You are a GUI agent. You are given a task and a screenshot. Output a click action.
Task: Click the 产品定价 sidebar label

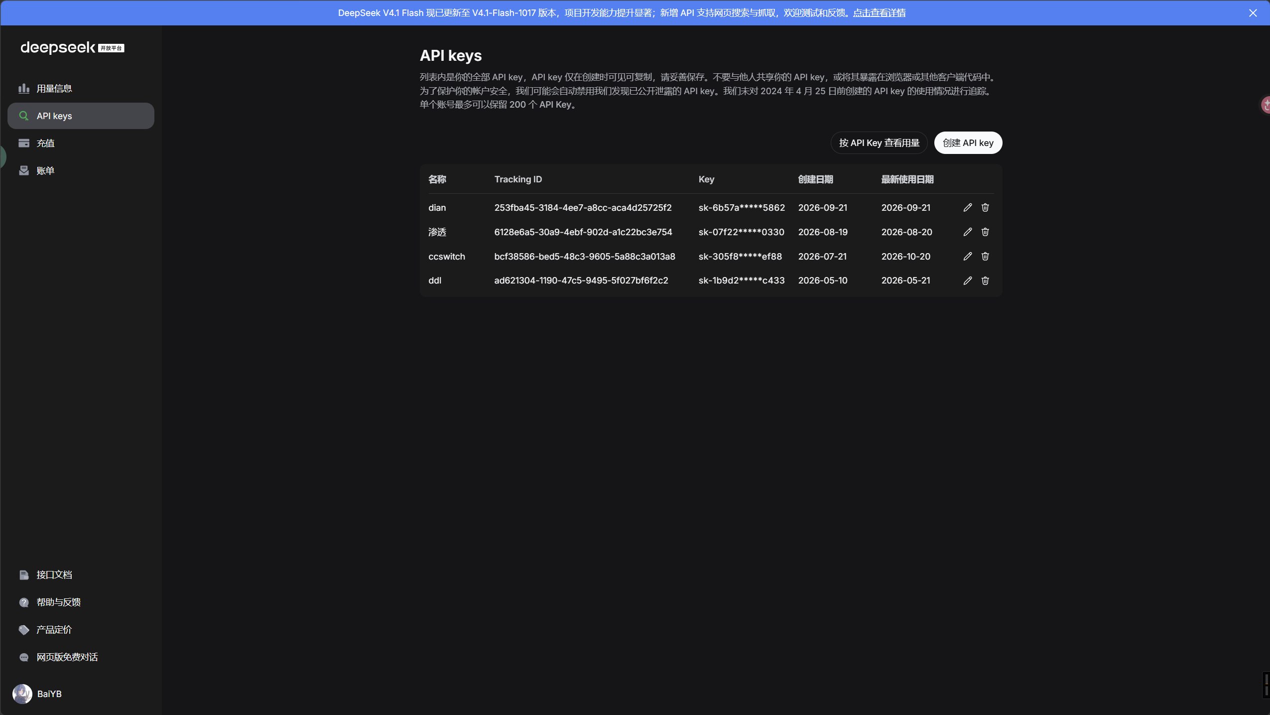54,630
